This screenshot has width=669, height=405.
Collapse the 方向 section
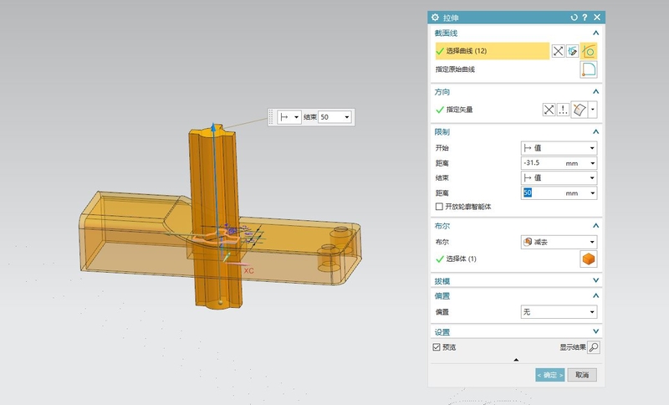click(x=595, y=91)
